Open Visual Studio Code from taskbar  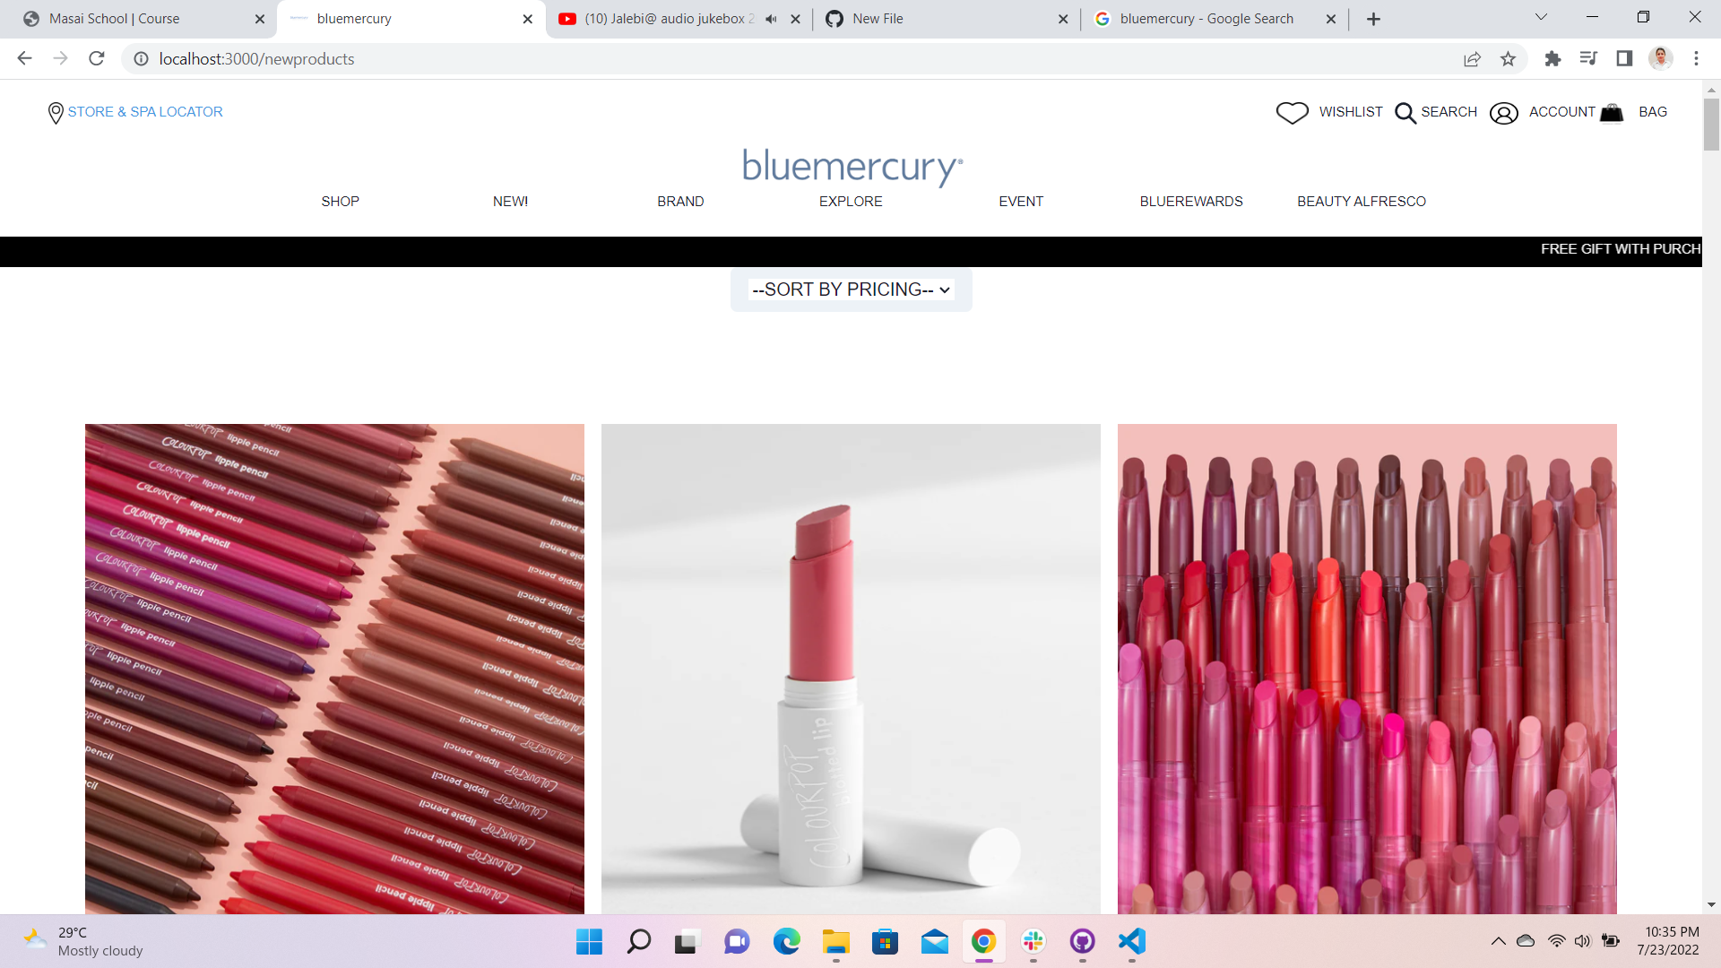[1131, 941]
